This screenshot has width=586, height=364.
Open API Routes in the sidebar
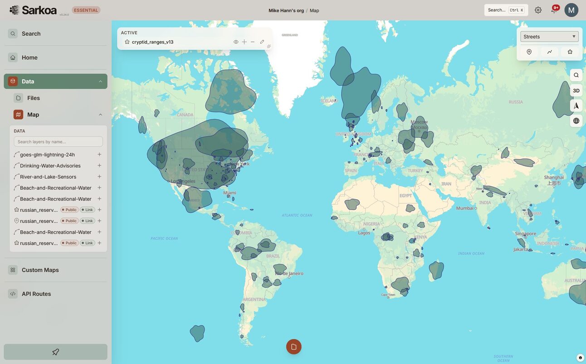(56, 294)
